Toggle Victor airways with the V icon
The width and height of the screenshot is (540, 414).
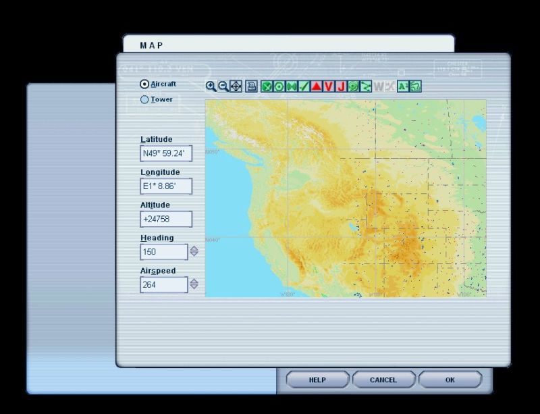329,86
